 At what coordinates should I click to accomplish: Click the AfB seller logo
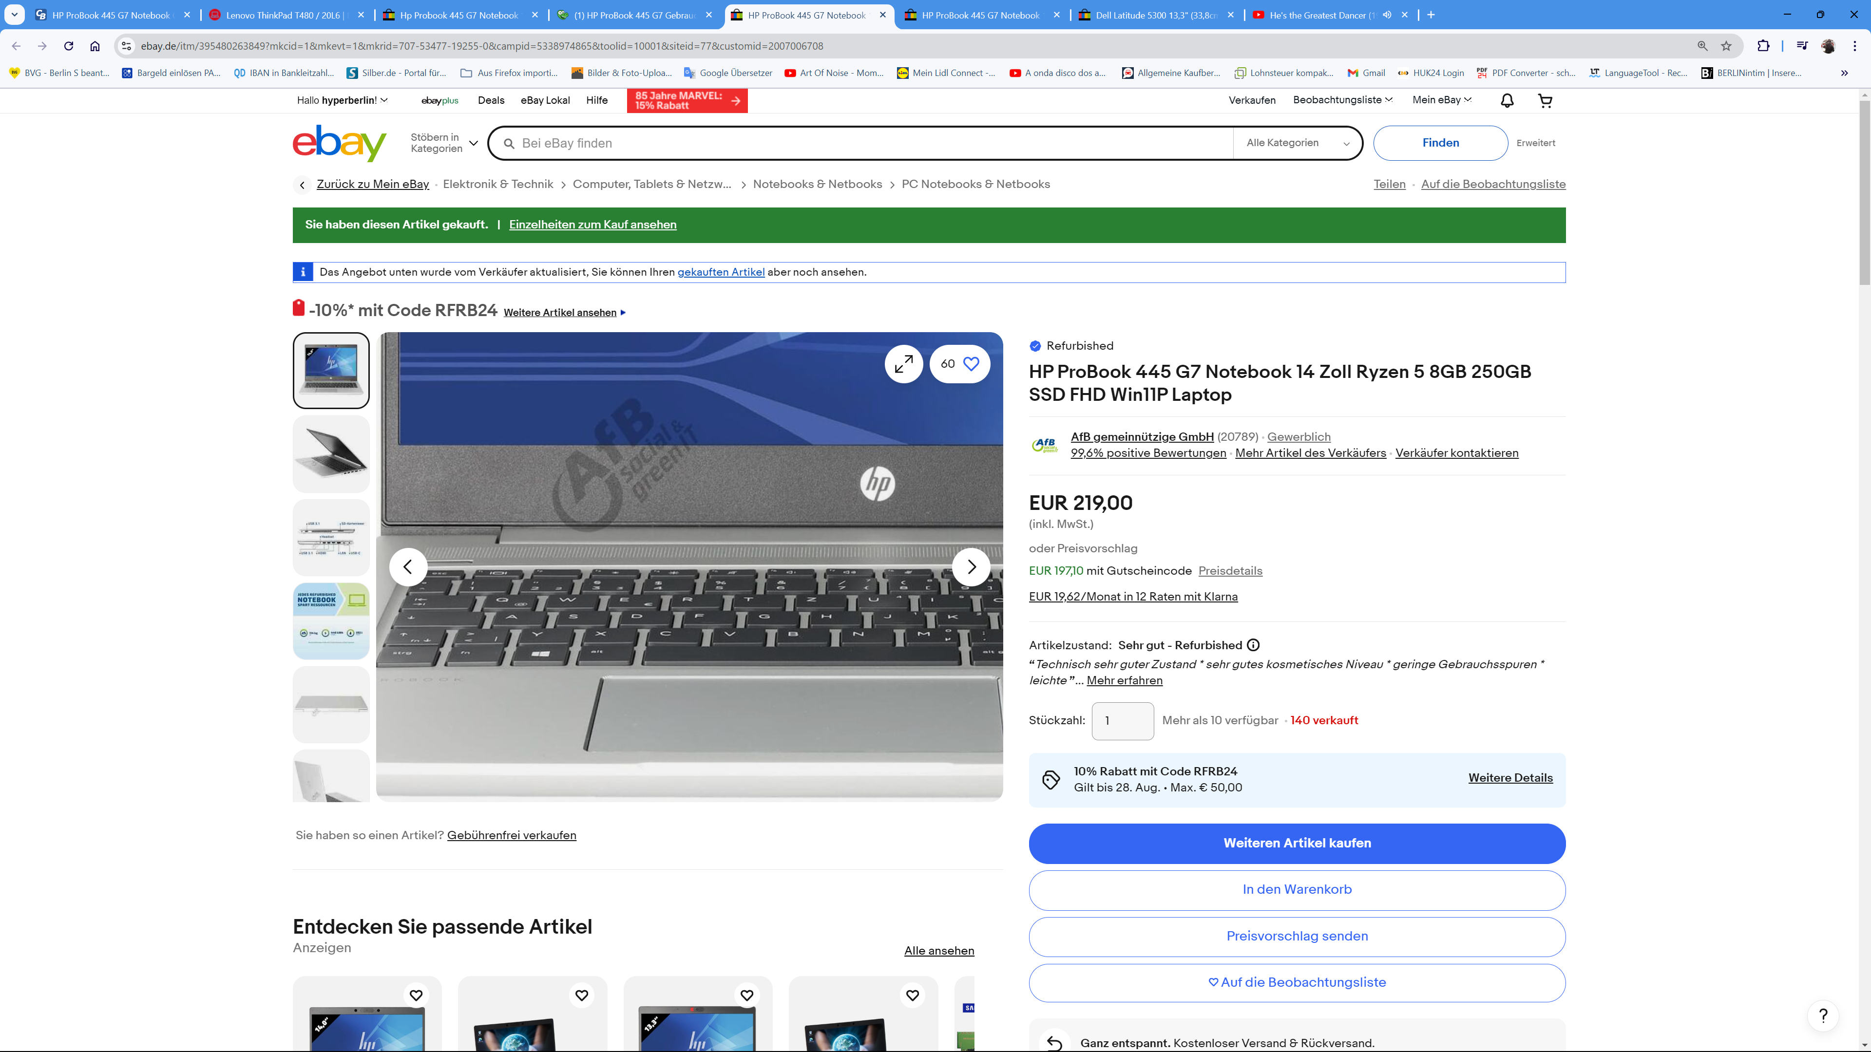pos(1045,444)
